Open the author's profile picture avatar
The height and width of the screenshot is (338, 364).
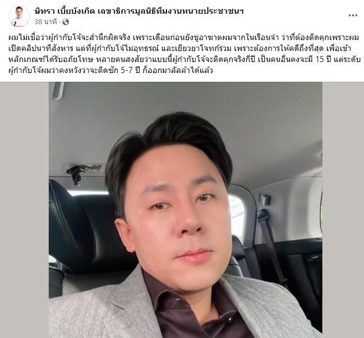coord(19,16)
